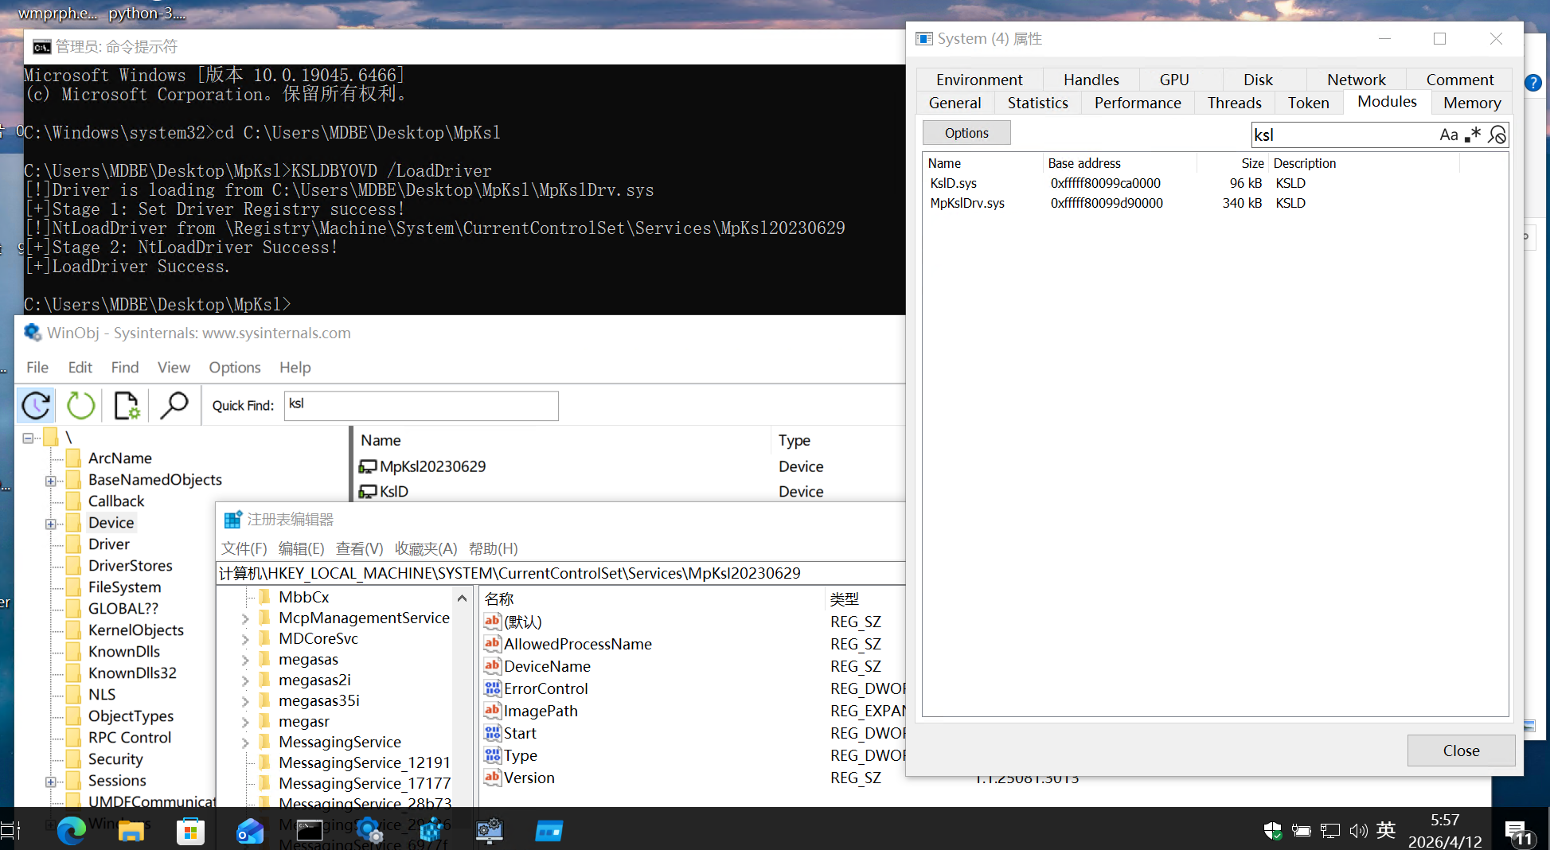The width and height of the screenshot is (1550, 850).
Task: Click the Windows Security tray icon
Action: (x=1273, y=831)
